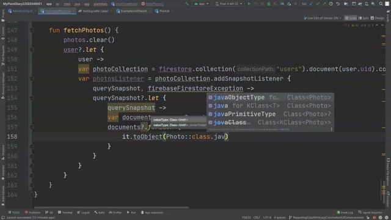
Task: Select javaPrimitiveType completion suggestion
Action: (270, 114)
